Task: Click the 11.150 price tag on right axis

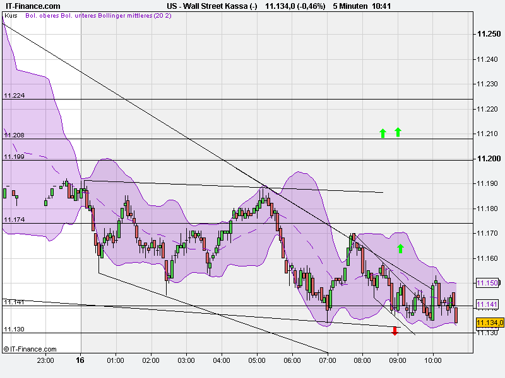Action: 487,284
